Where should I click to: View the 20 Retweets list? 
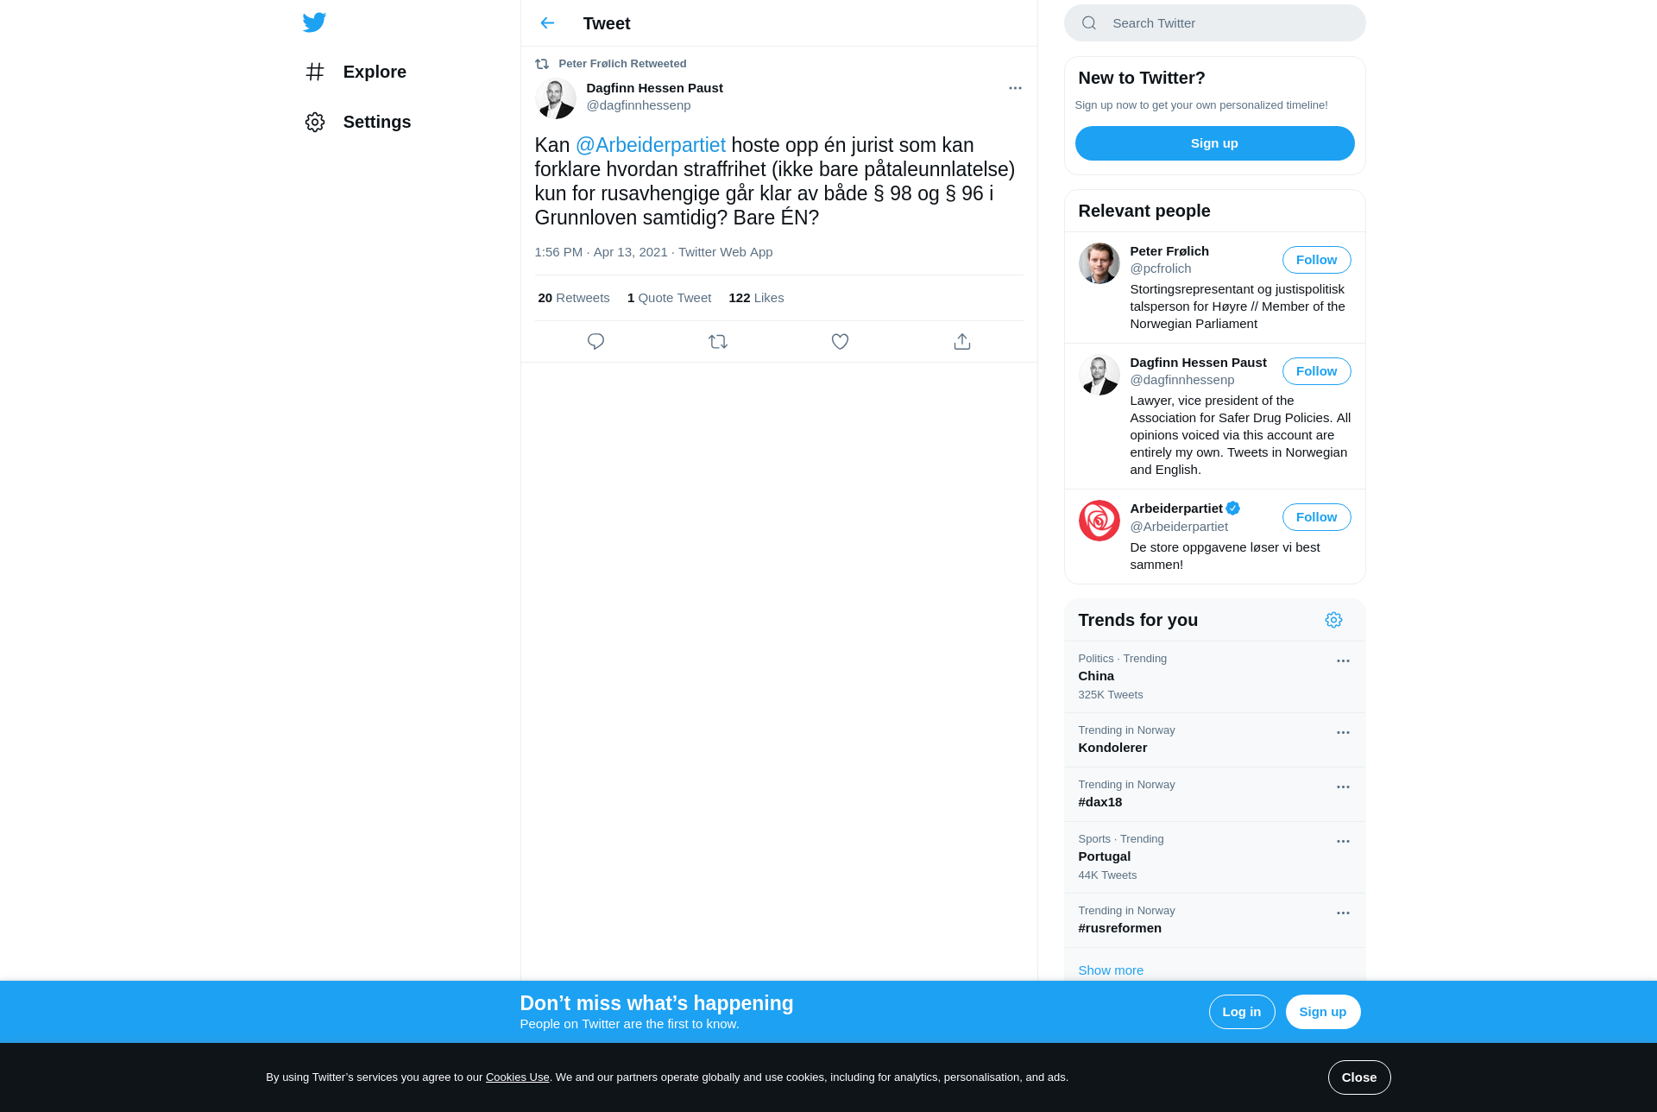click(573, 298)
